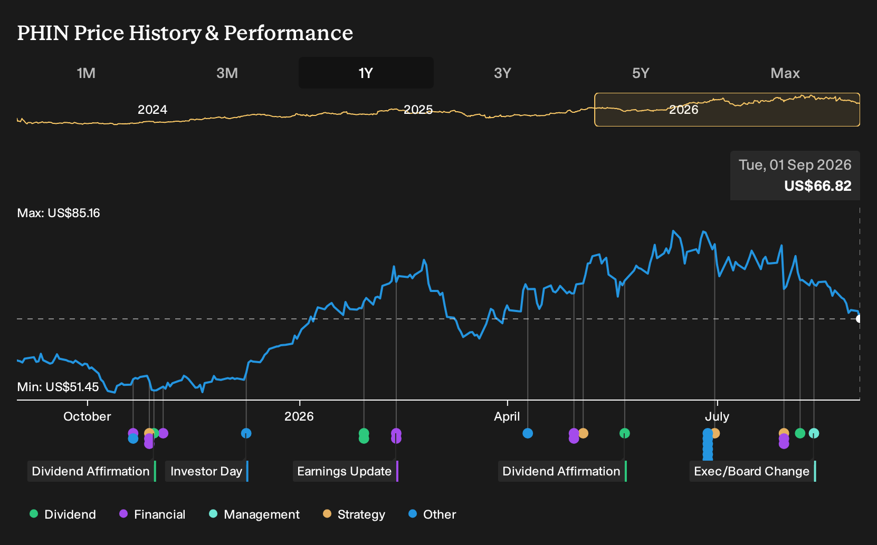Switch to the Max time range tab
Viewport: 877px width, 545px height.
pyautogui.click(x=785, y=73)
